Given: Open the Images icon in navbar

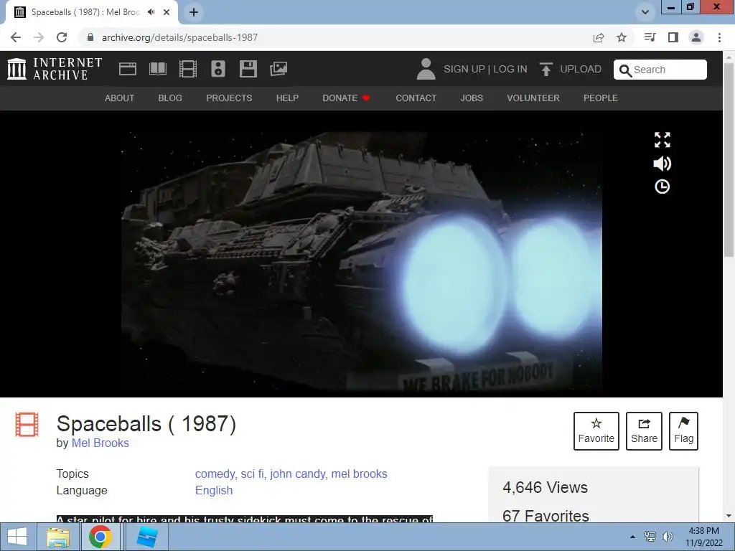Looking at the screenshot, I should [x=278, y=69].
